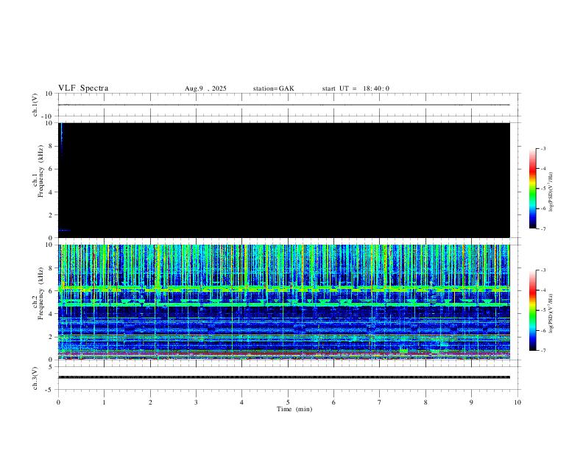The width and height of the screenshot is (583, 451).
Task: Click the -3 value atop ch.2 colorbar
Action: click(x=543, y=270)
